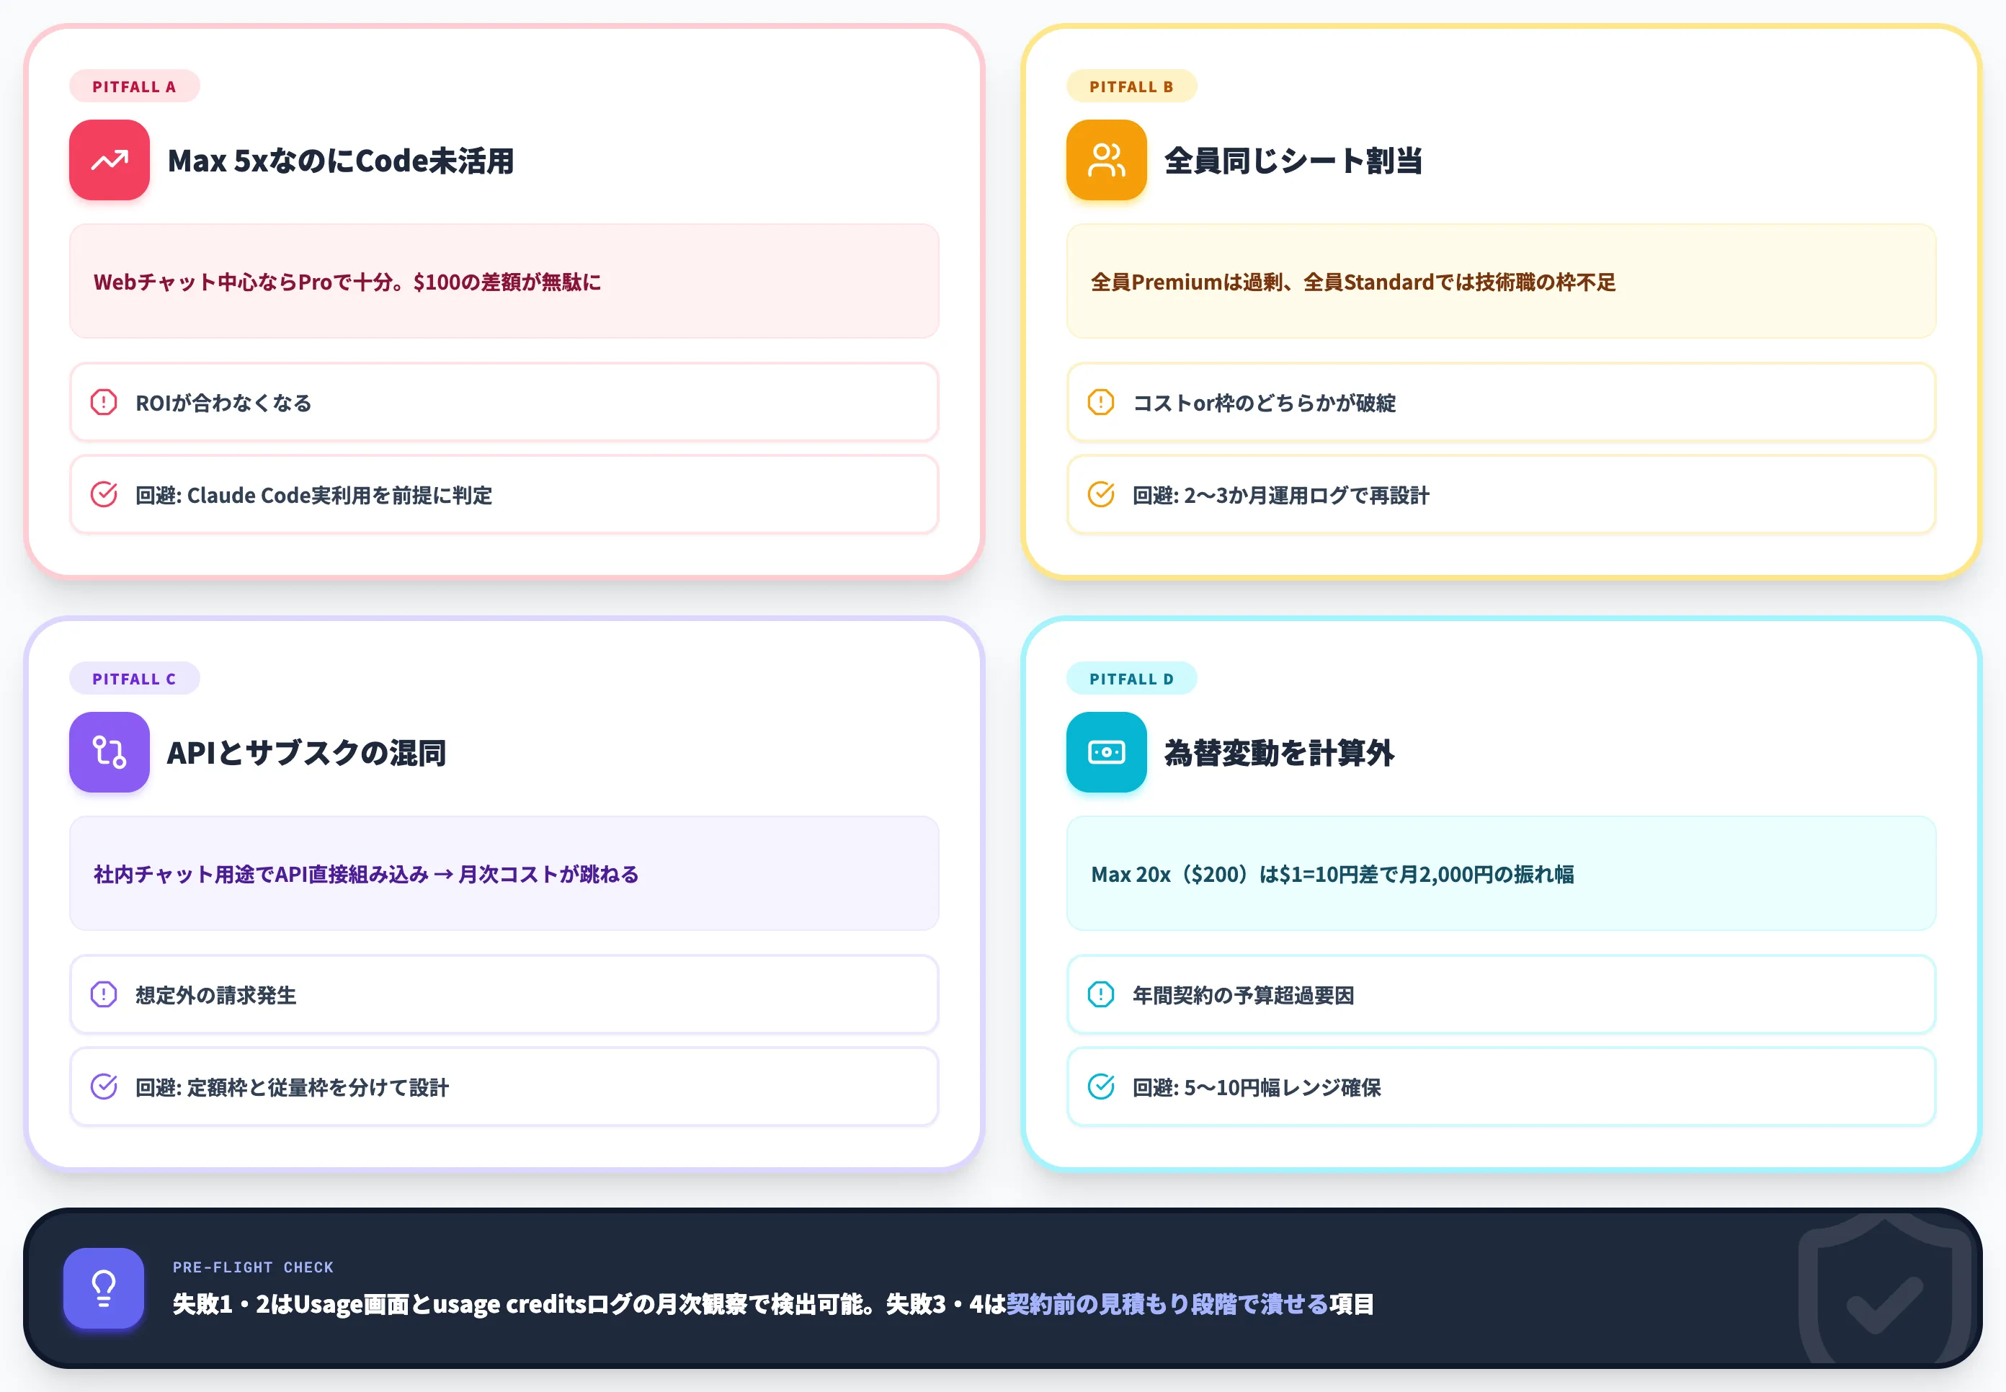Click the text 回避: 5〜10円幅レンジ確保
Viewport: 2006px width, 1392px height.
pyautogui.click(x=1256, y=1088)
